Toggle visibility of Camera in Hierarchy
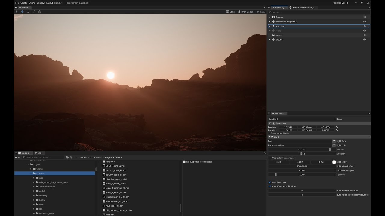Image resolution: width=385 pixels, height=216 pixels. tap(365, 17)
